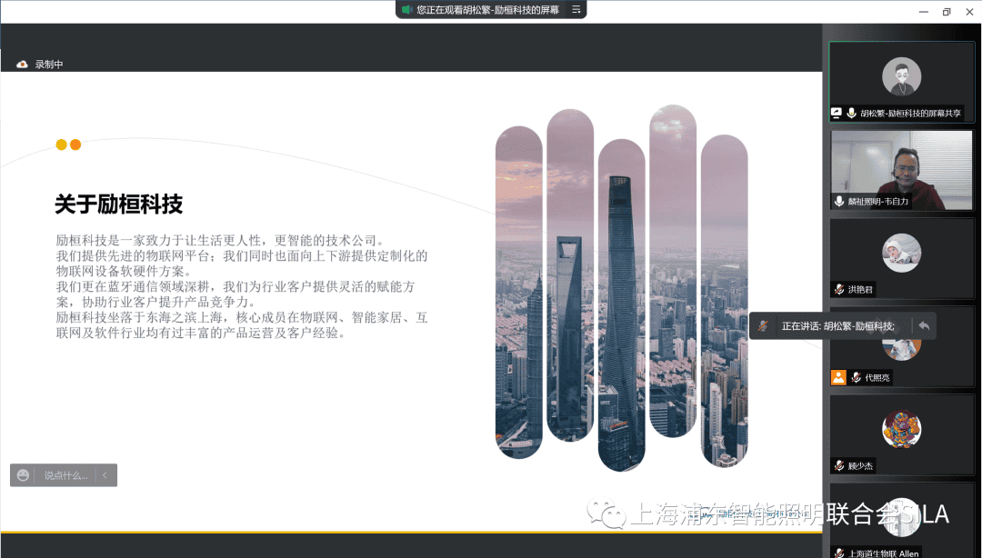
Task: Click the muted mic icon beside 代照亮
Action: tap(856, 377)
